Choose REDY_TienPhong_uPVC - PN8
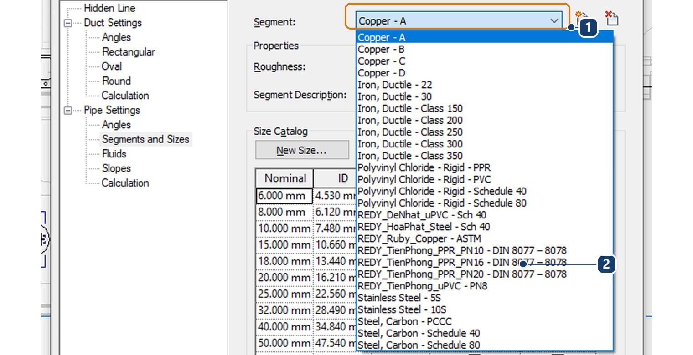The width and height of the screenshot is (693, 355). (485, 286)
